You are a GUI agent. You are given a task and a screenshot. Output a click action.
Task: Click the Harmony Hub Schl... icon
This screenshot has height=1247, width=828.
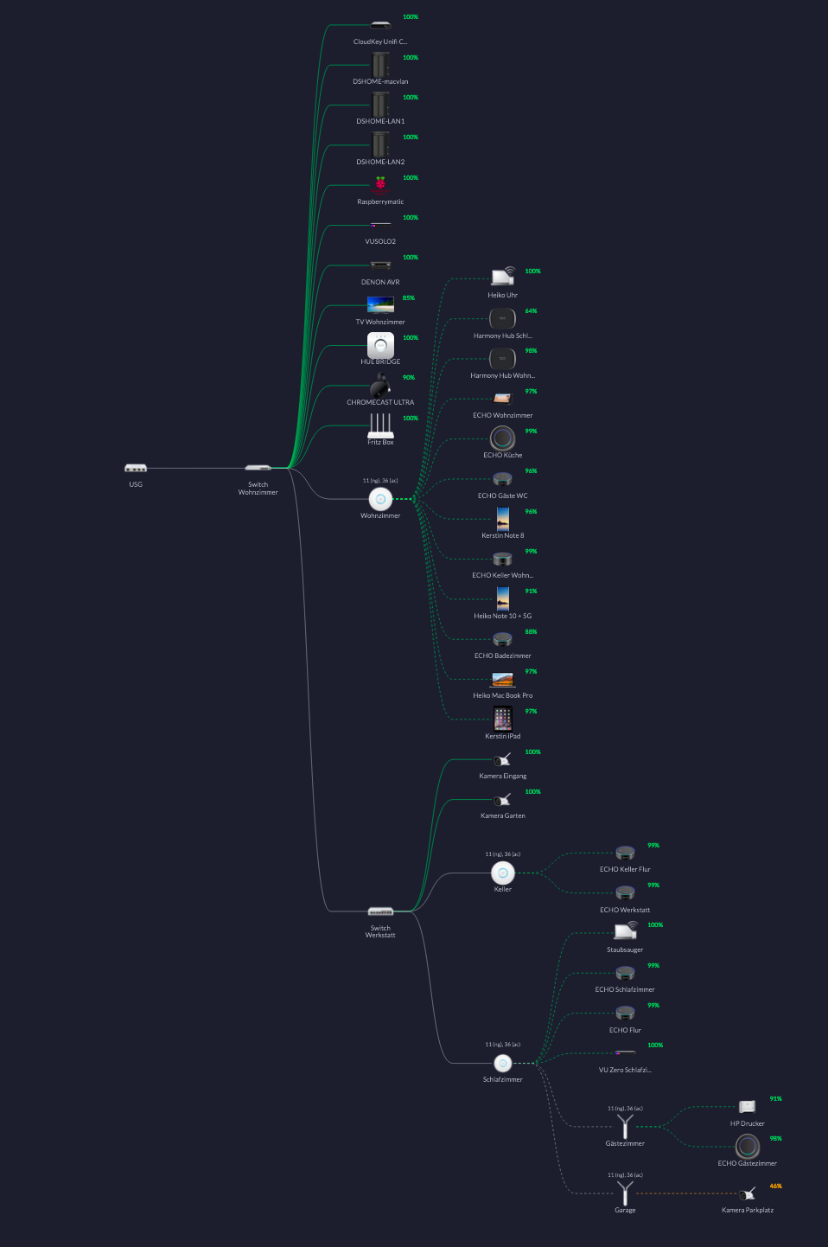tap(503, 318)
